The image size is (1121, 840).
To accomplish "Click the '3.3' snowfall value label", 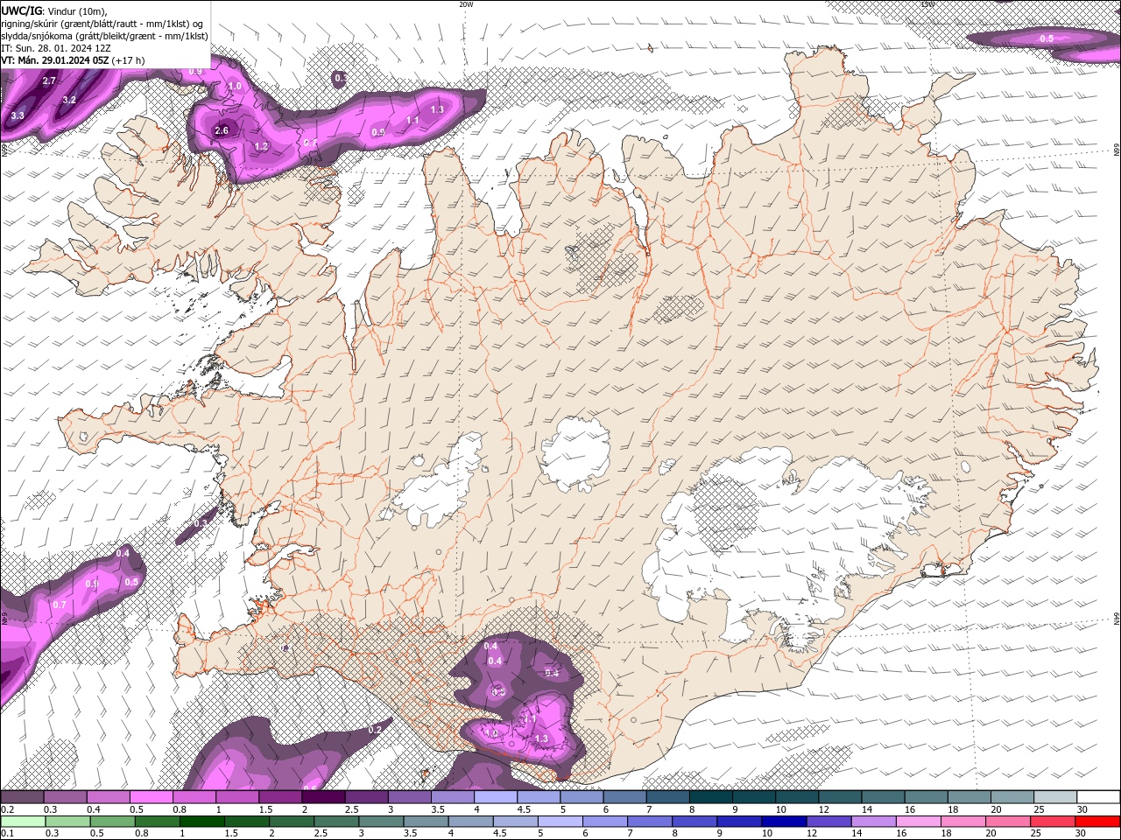I will tap(18, 115).
